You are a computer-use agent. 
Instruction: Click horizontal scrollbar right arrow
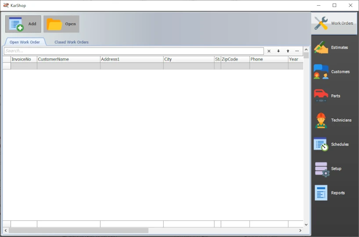(x=300, y=230)
